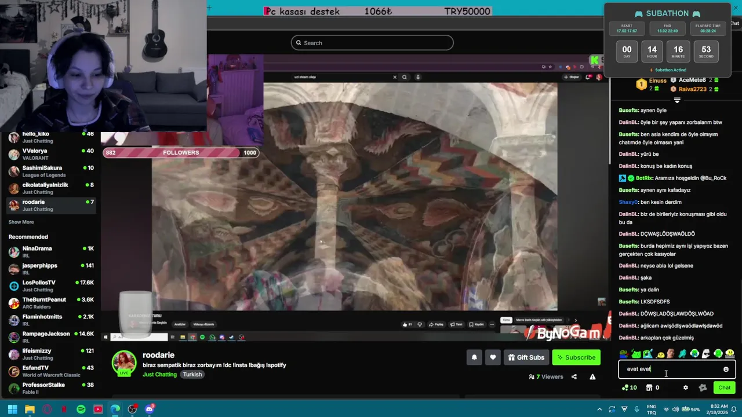Open VVelorya channel in sidebar
742x417 pixels.
pos(51,154)
